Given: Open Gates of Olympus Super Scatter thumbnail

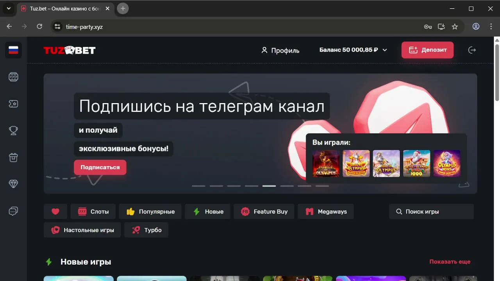Looking at the screenshot, I should pos(356,164).
